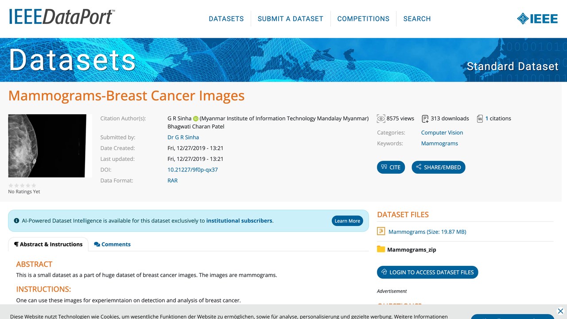Image resolution: width=567 pixels, height=319 pixels.
Task: Click the Mammograms-Breast Cancer Images title
Action: click(126, 95)
